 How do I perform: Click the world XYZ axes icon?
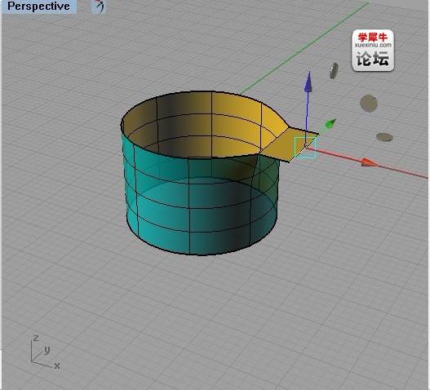tap(45, 352)
